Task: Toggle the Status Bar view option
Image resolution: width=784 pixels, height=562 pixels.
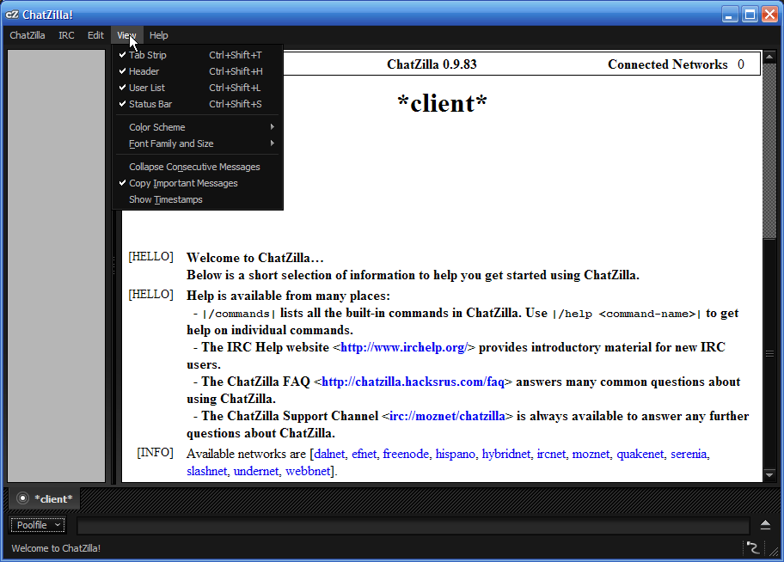Action: pos(198,104)
